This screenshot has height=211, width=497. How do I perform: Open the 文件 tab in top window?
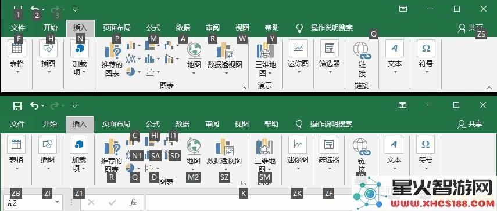[x=18, y=28]
